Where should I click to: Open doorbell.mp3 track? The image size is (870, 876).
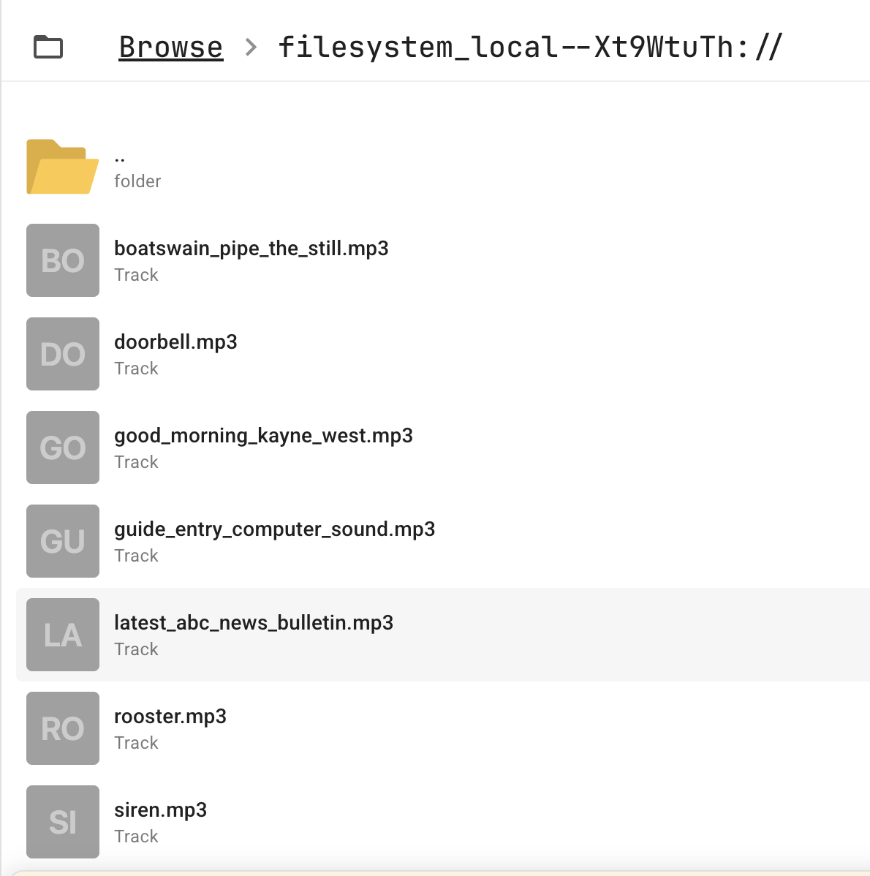[x=175, y=342]
